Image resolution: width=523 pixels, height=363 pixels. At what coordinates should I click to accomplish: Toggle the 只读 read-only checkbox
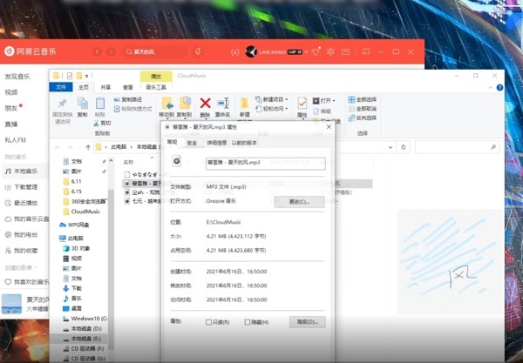[209, 322]
